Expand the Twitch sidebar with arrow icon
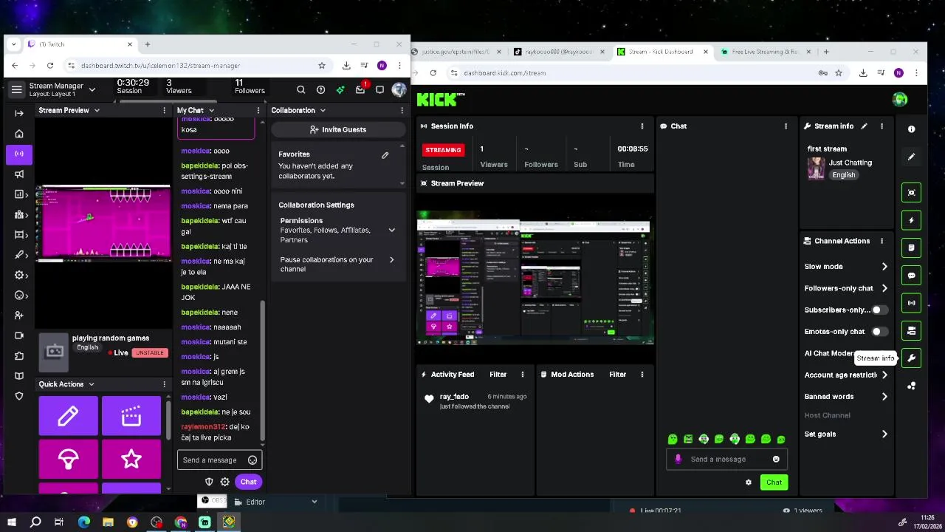945x532 pixels. (19, 113)
